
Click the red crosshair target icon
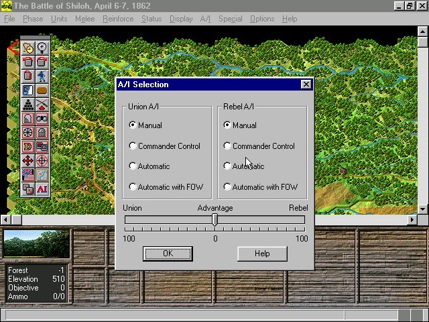tap(42, 161)
